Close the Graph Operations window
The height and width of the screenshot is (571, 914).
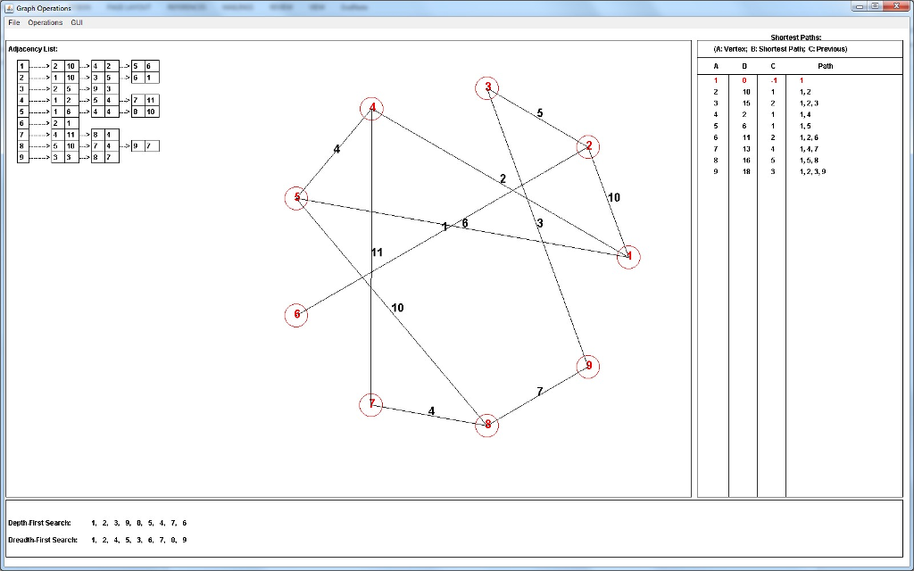click(x=898, y=6)
